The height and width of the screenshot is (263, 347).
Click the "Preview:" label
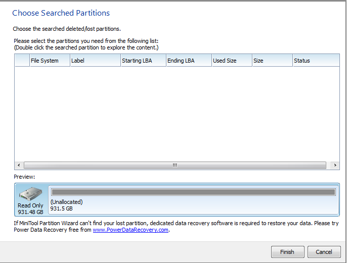[24, 177]
